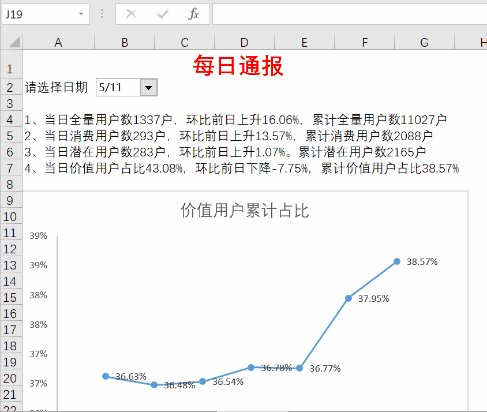Select column A header
This screenshot has width=487, height=412.
coord(58,42)
